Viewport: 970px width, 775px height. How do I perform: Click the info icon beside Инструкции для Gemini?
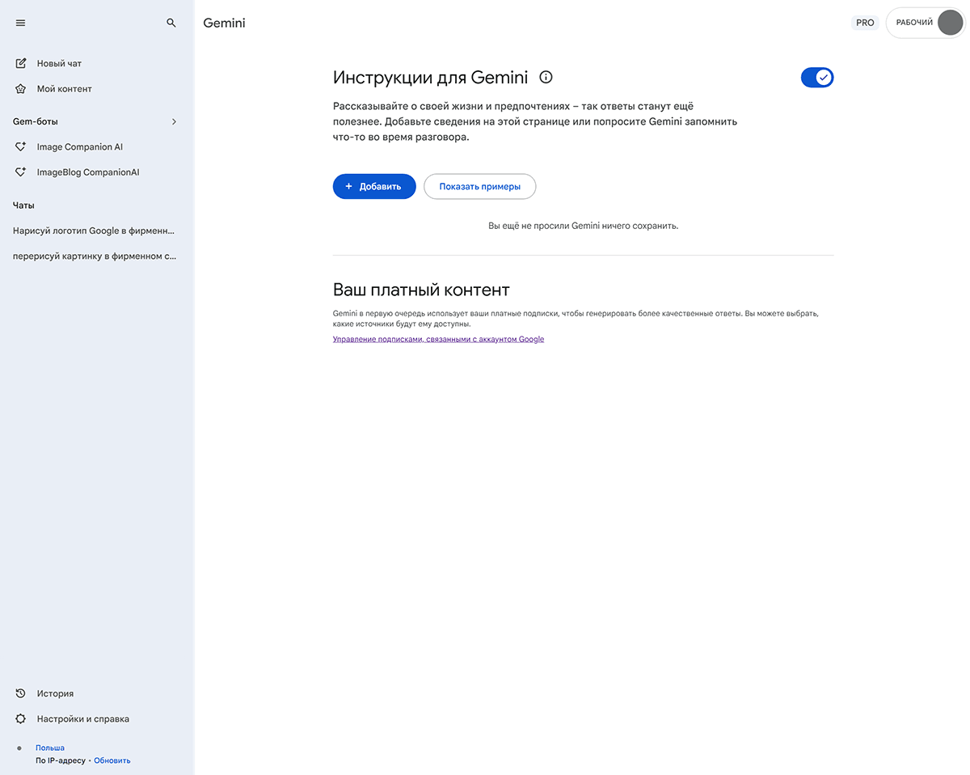point(546,78)
